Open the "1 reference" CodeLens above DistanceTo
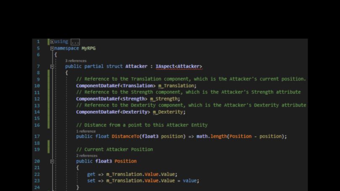Screen dimensions: 340x191 point(86,131)
